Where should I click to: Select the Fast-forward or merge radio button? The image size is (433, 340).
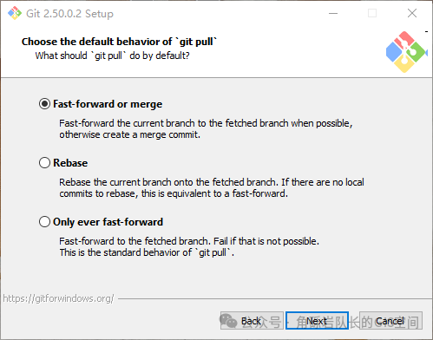coord(44,104)
